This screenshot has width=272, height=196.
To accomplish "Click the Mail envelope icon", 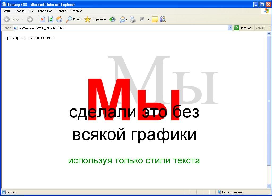I will (122, 19).
